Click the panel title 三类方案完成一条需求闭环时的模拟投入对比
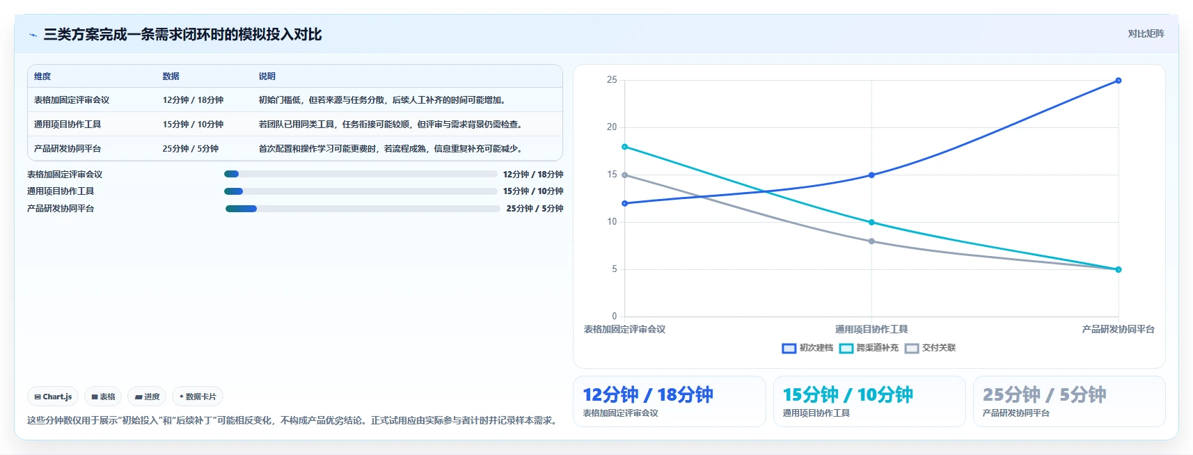The image size is (1193, 455). coord(182,34)
